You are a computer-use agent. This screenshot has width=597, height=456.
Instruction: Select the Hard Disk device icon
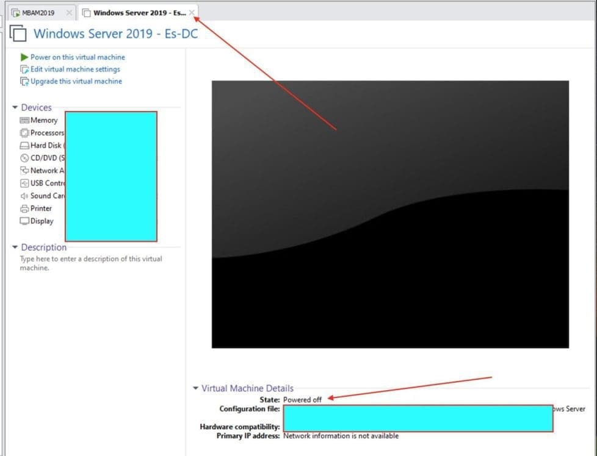click(24, 146)
